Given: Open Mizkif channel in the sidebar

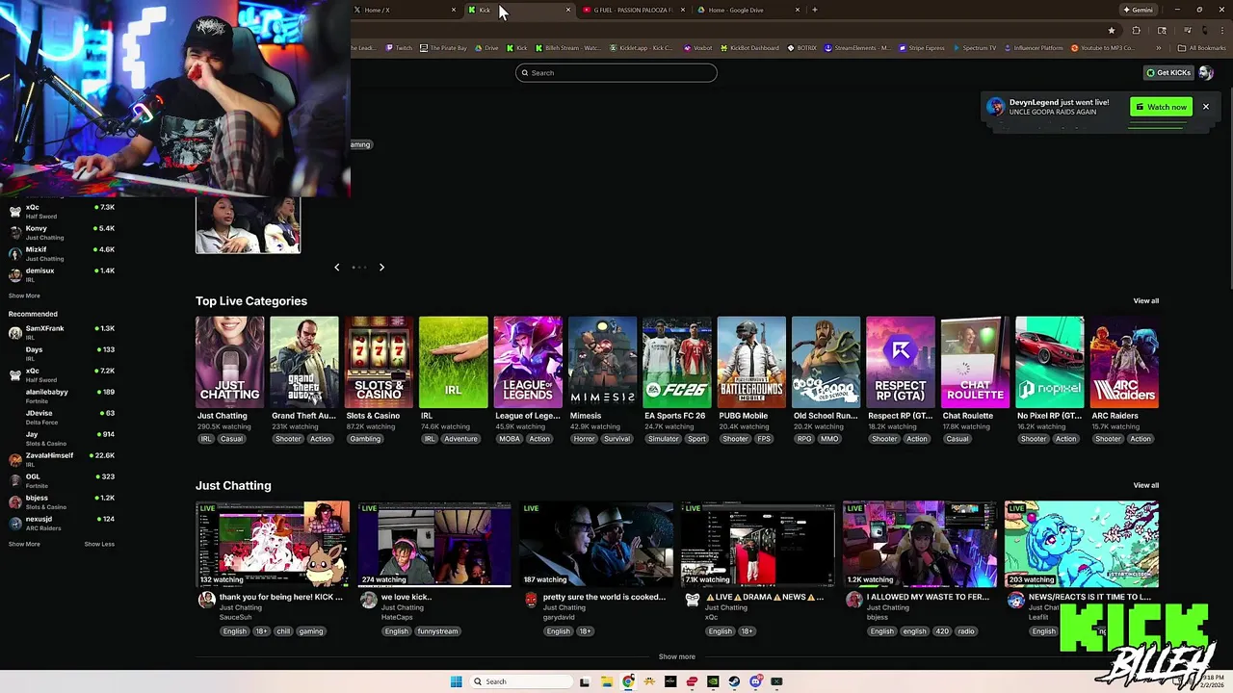Looking at the screenshot, I should [62, 253].
